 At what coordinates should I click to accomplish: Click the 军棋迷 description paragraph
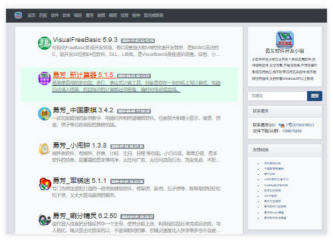136,192
